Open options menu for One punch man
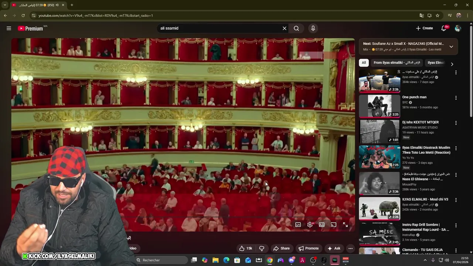 coord(456,98)
